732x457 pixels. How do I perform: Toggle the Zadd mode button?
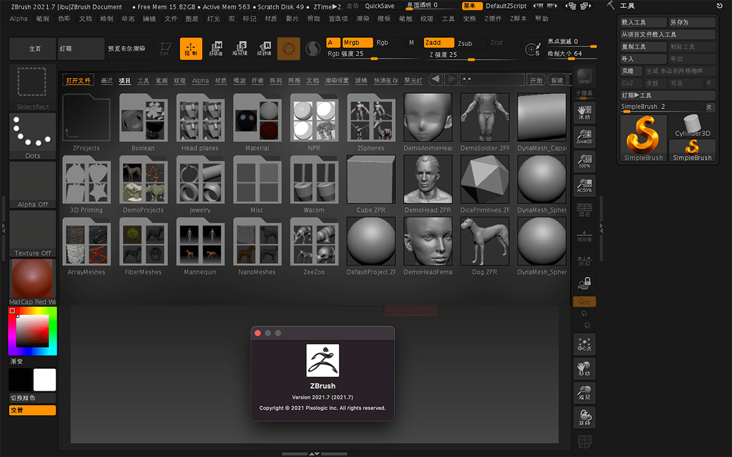[439, 43]
